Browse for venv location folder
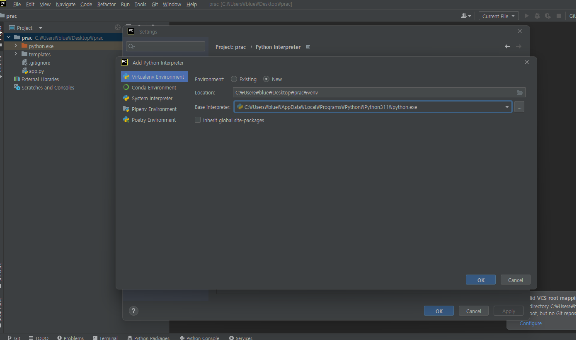Image resolution: width=584 pixels, height=345 pixels. pyautogui.click(x=520, y=92)
